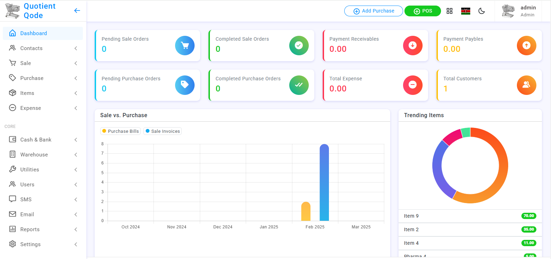This screenshot has height=259, width=551.
Task: Click the Pending Purchase Orders tag icon
Action: click(x=184, y=85)
